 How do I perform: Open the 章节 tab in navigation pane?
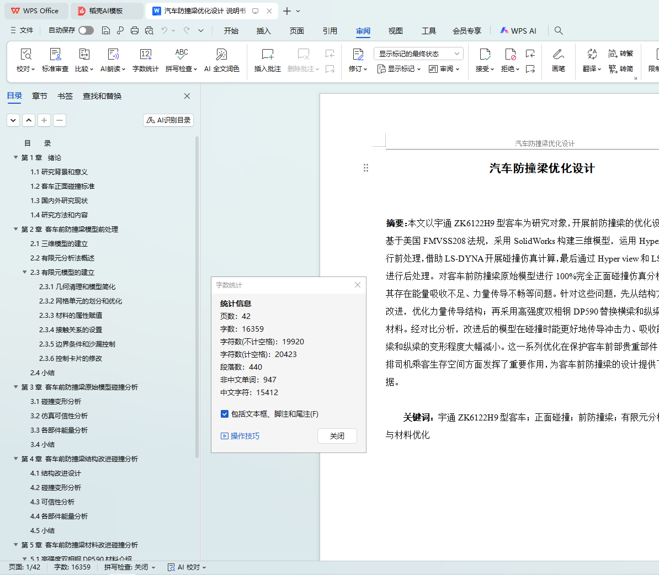click(40, 96)
